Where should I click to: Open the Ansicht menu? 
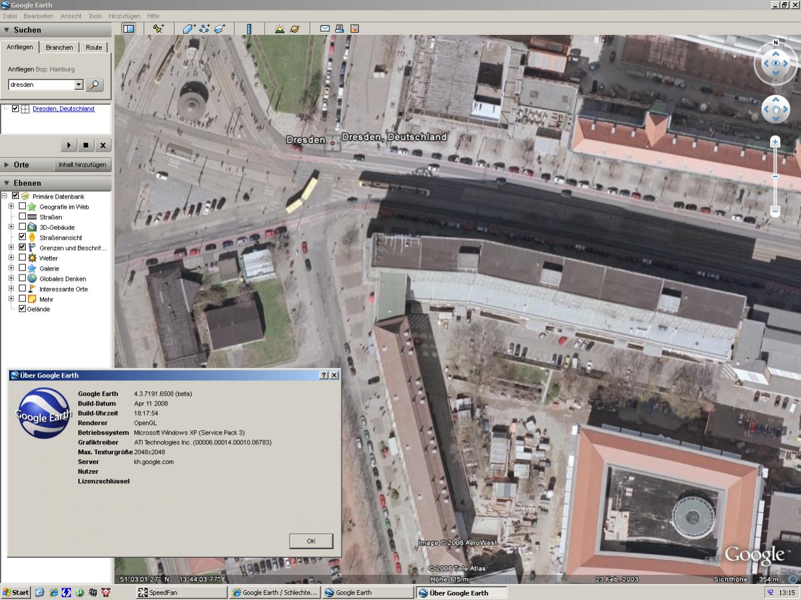pos(71,16)
